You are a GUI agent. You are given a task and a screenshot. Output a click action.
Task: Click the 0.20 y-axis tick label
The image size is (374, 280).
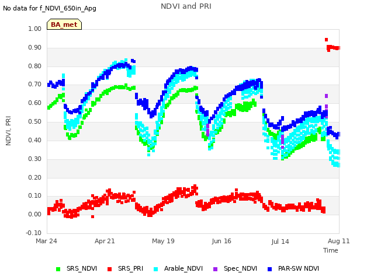(35, 177)
